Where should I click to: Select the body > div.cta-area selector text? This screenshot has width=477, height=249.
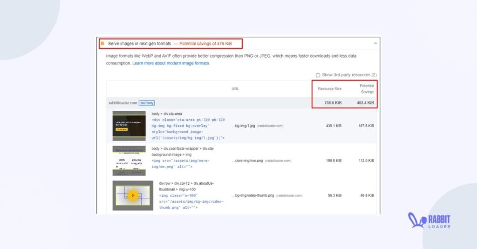pyautogui.click(x=167, y=114)
